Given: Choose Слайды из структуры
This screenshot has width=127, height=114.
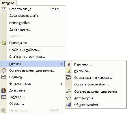Looking at the screenshot, I should pos(33,57).
